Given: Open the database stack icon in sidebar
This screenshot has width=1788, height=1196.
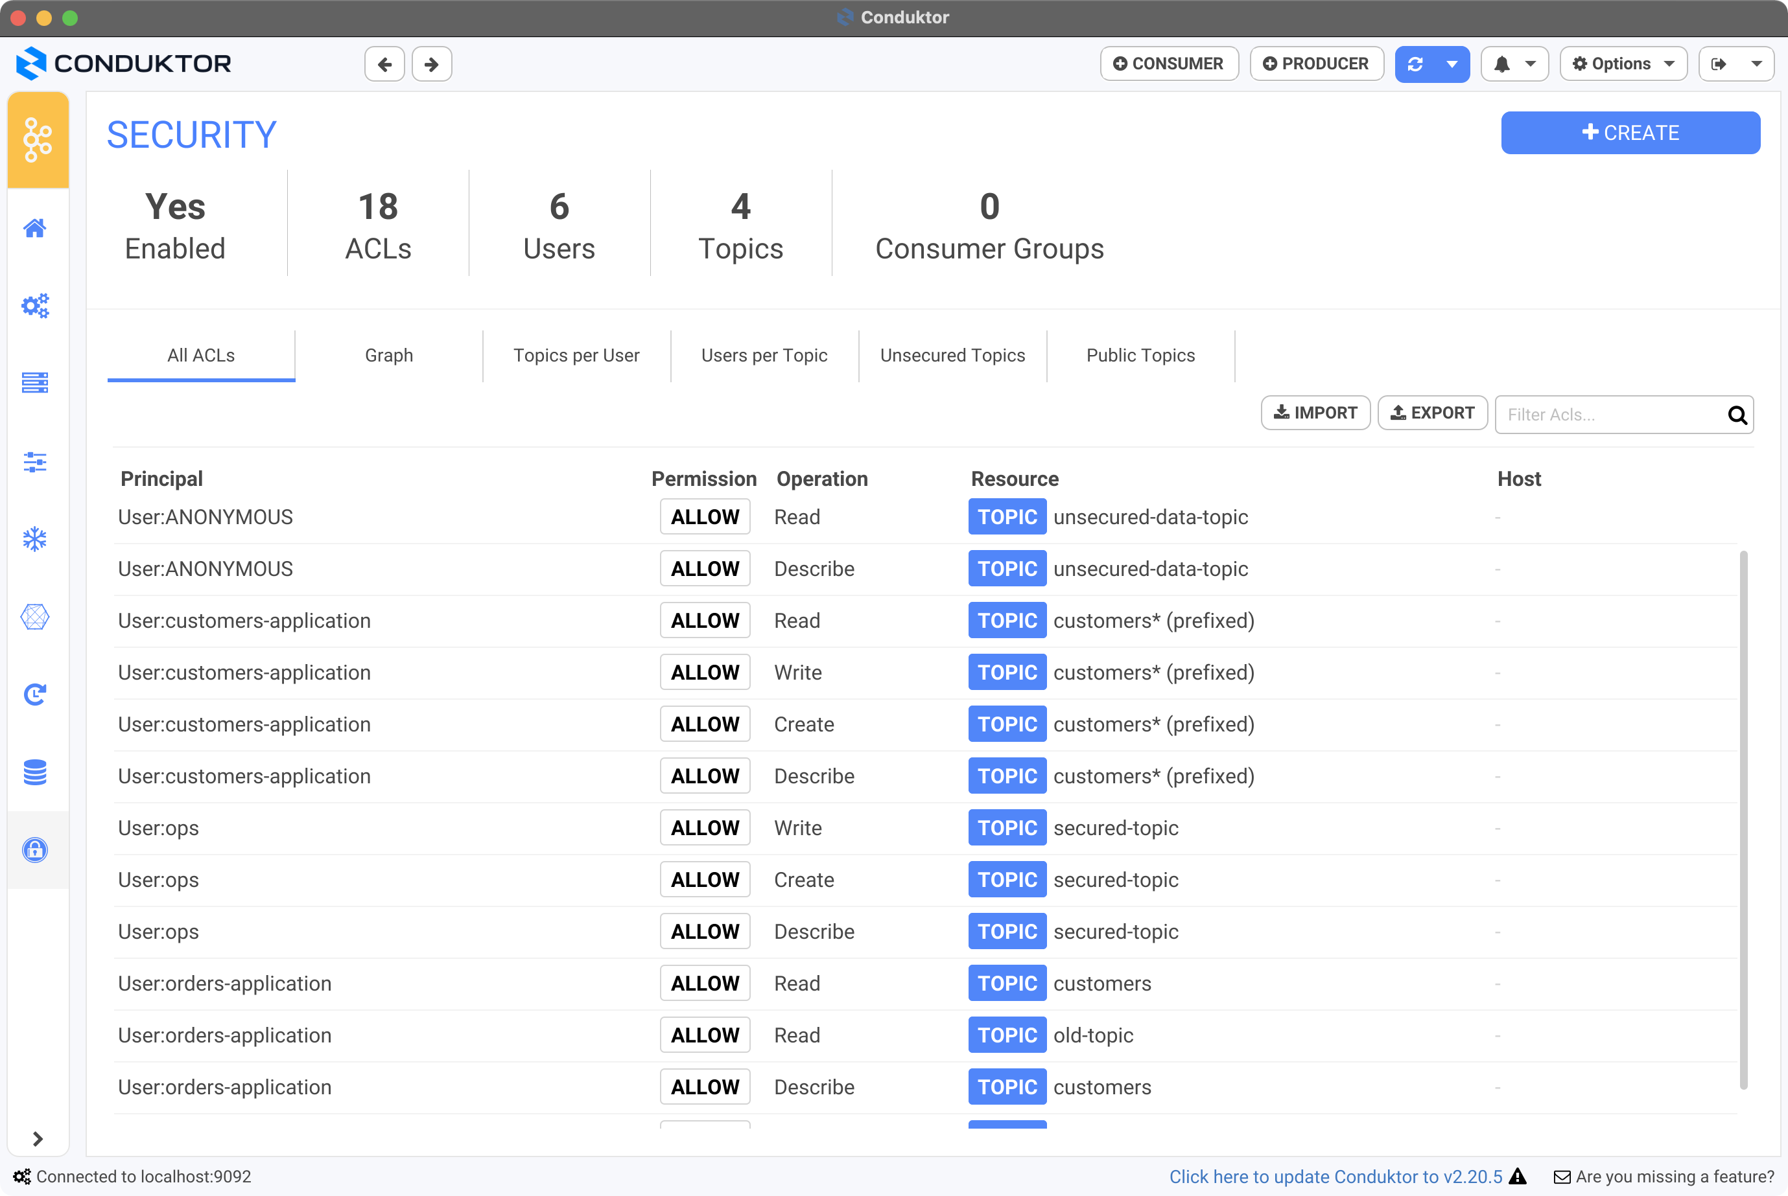Looking at the screenshot, I should (35, 772).
